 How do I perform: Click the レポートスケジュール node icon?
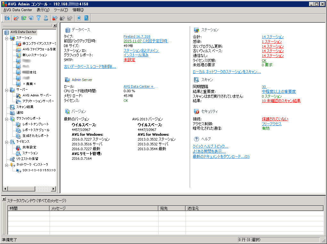pyautogui.click(x=19, y=130)
